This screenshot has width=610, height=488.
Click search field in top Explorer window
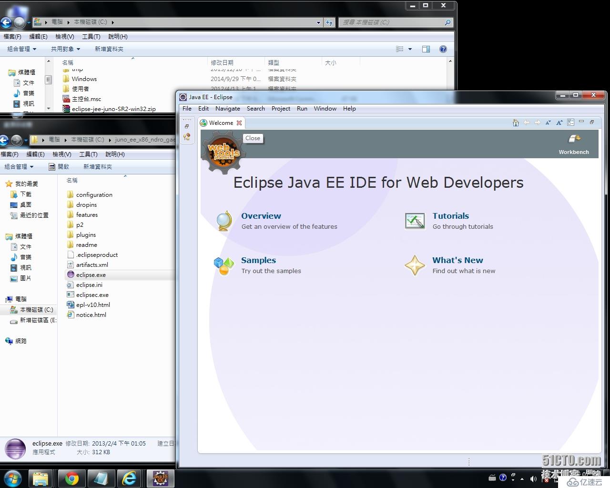click(x=395, y=22)
